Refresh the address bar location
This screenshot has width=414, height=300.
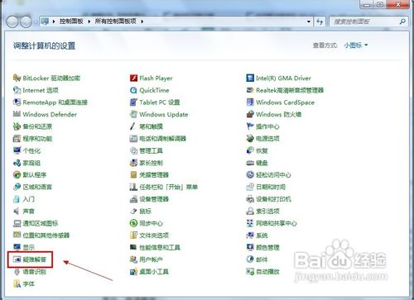320,21
